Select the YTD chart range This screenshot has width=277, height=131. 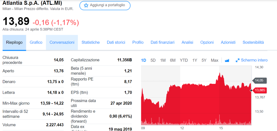click(184, 61)
